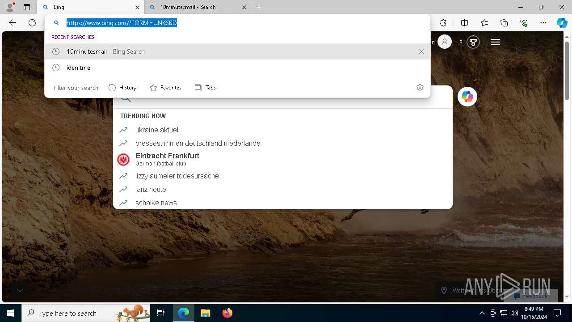
Task: Switch to the Bing tab
Action: coord(90,7)
